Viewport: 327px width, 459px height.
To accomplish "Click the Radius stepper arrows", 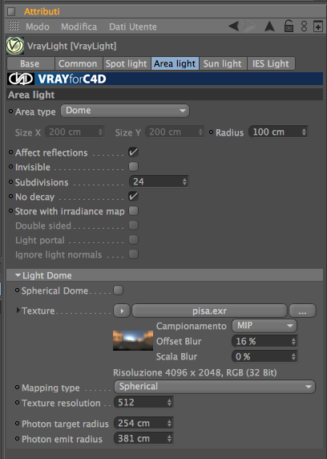I will [304, 132].
